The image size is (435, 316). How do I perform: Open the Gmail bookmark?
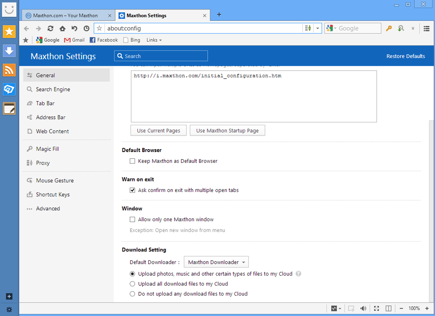74,40
